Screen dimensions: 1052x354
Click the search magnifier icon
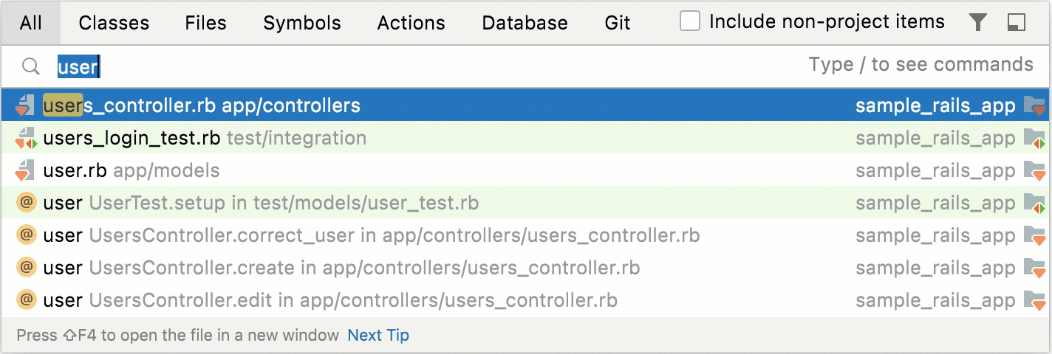point(30,67)
